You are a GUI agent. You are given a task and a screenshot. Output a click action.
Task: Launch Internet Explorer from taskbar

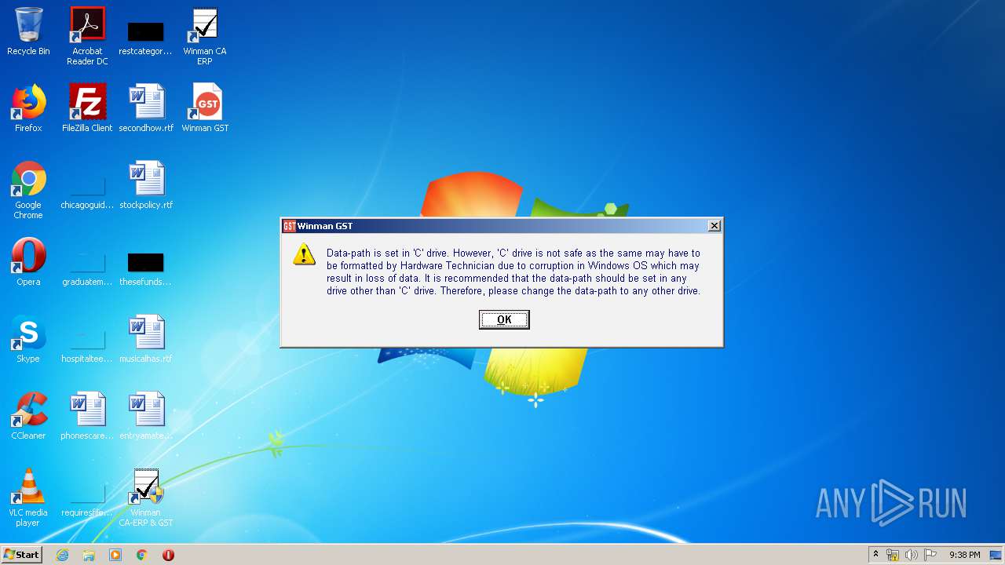coord(62,555)
